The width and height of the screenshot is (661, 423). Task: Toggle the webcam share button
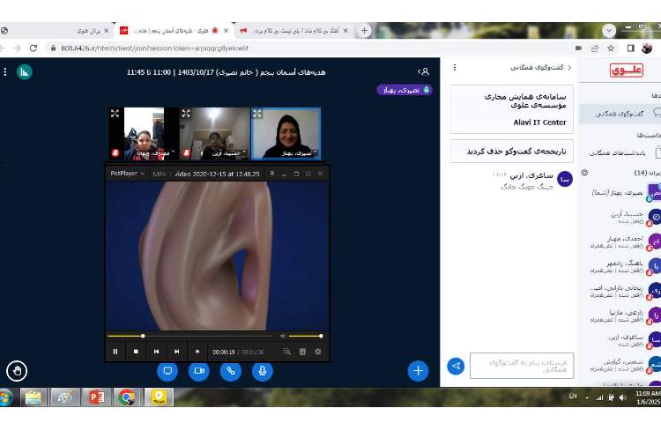(x=199, y=371)
